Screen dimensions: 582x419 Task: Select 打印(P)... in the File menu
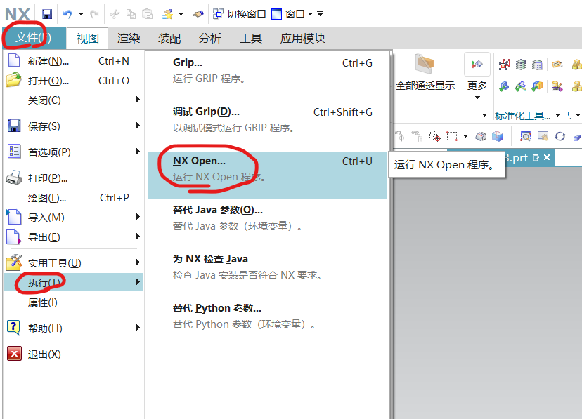tap(74, 178)
